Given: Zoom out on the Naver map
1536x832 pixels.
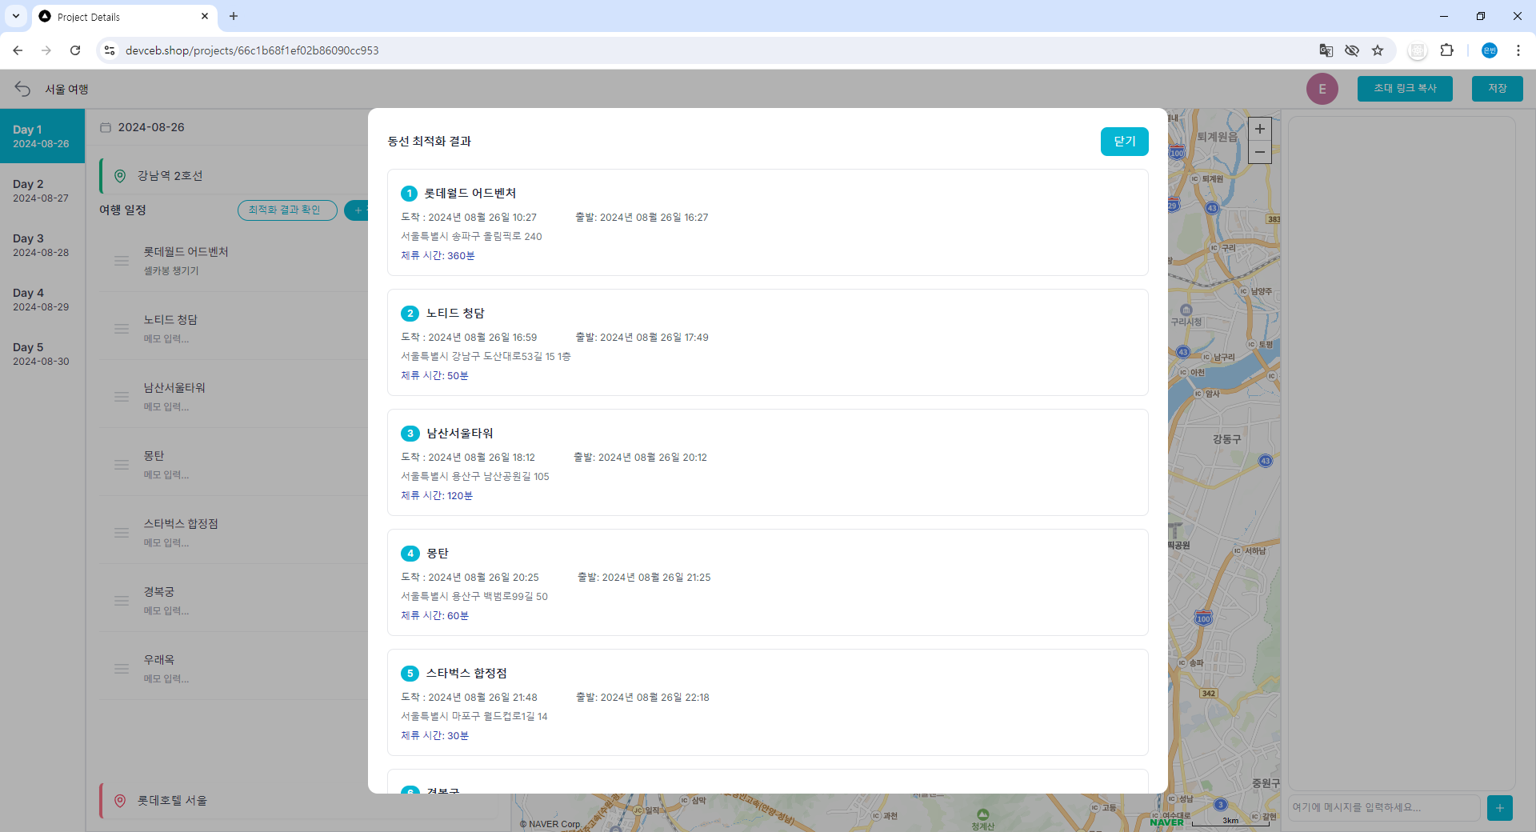Looking at the screenshot, I should 1259,152.
